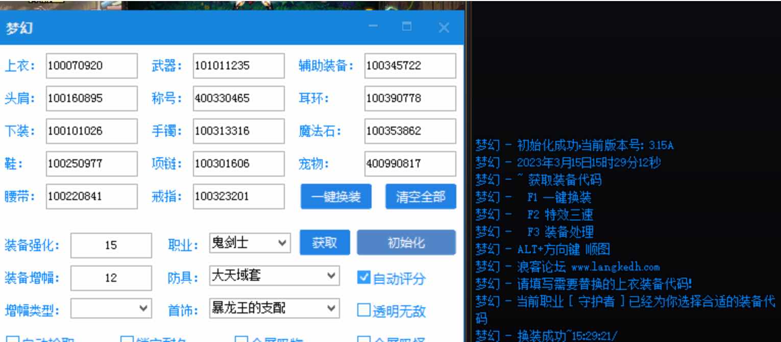Click the log line F2 特效三速
Image resolution: width=781 pixels, height=342 pixels.
click(534, 215)
